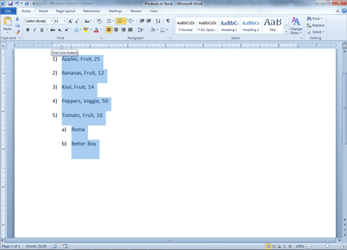Open the Select menu
The image size is (347, 250).
point(316,32)
